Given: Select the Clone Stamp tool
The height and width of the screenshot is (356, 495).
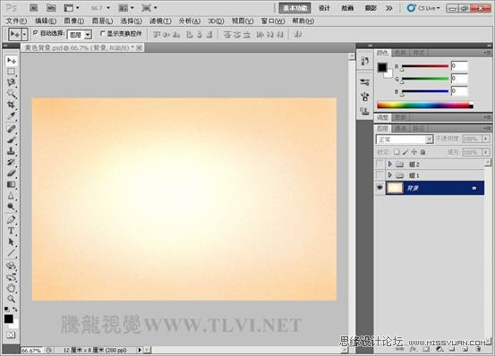Looking at the screenshot, I should 12,151.
